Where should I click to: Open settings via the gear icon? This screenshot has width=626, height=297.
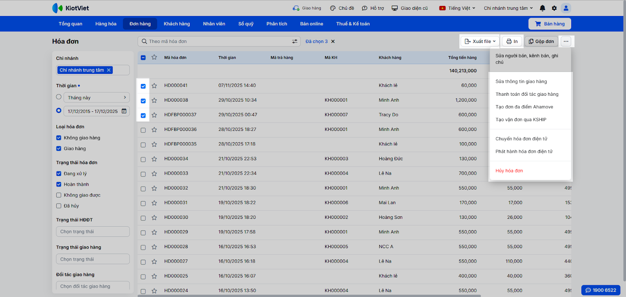(554, 8)
